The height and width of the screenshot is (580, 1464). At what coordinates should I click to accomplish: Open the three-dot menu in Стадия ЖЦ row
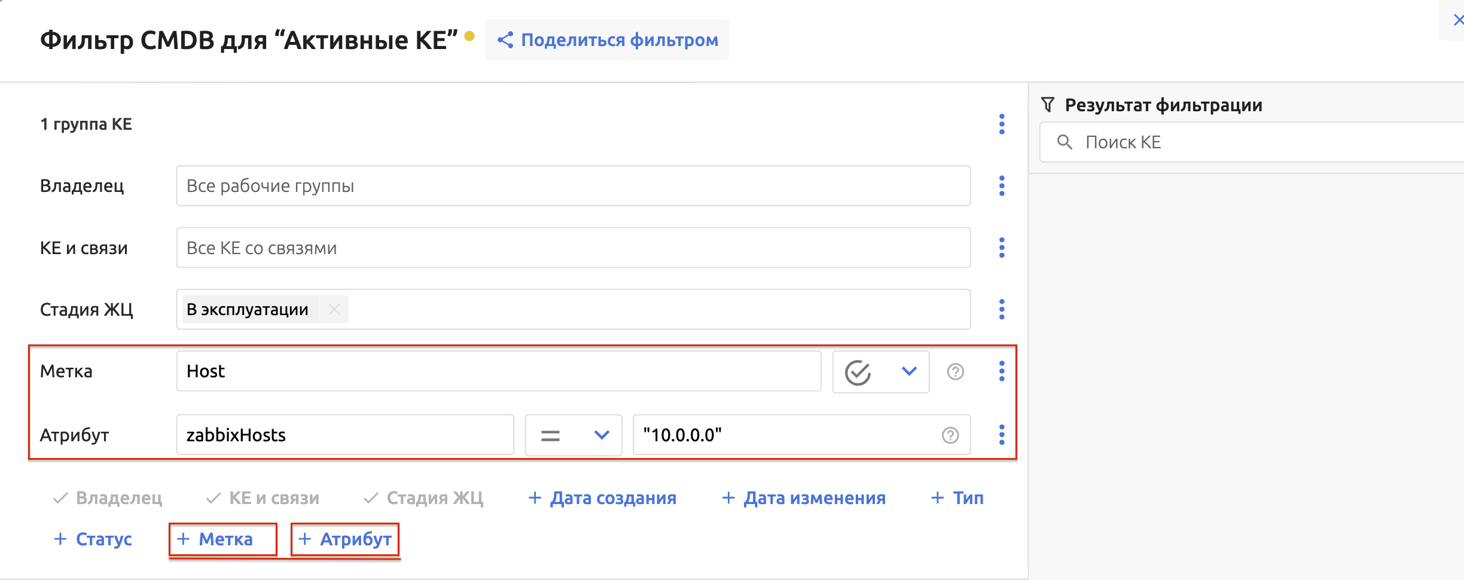[1001, 309]
